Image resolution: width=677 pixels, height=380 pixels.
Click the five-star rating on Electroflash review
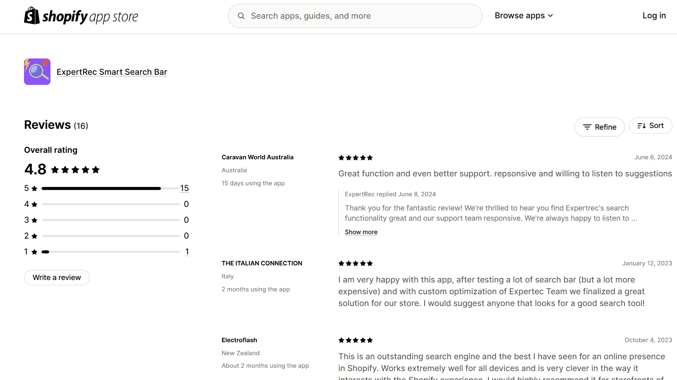point(355,340)
